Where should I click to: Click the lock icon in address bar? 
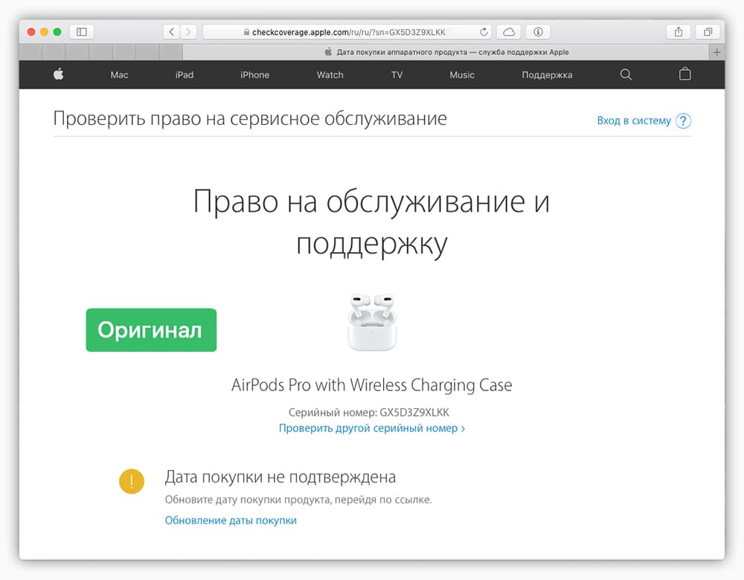246,32
